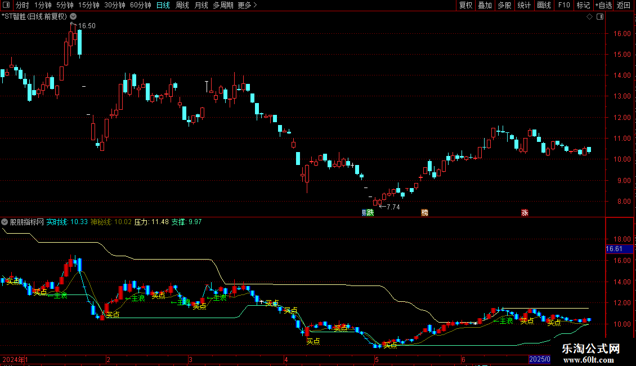Viewport: 636px width, 366px height.
Task: Click the 16.00 level on main price axis
Action: 622,34
